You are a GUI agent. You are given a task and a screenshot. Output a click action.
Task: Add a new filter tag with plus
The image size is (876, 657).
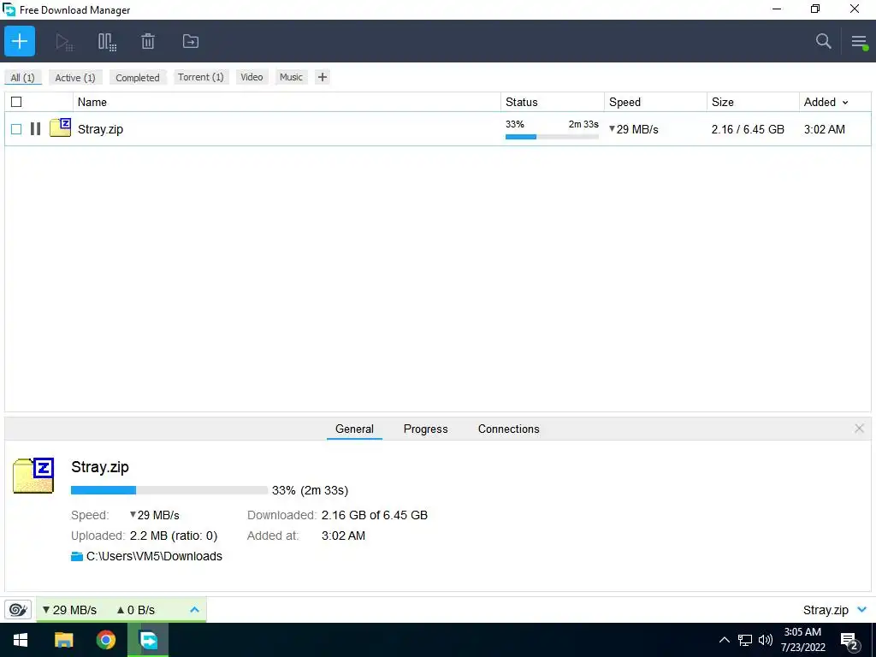323,77
